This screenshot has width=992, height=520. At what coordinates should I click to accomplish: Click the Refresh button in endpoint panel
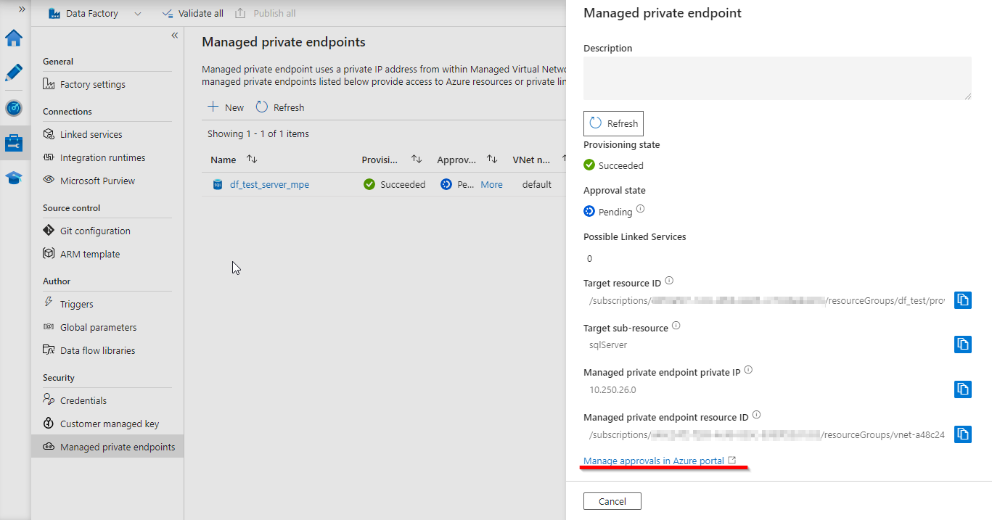pos(613,123)
